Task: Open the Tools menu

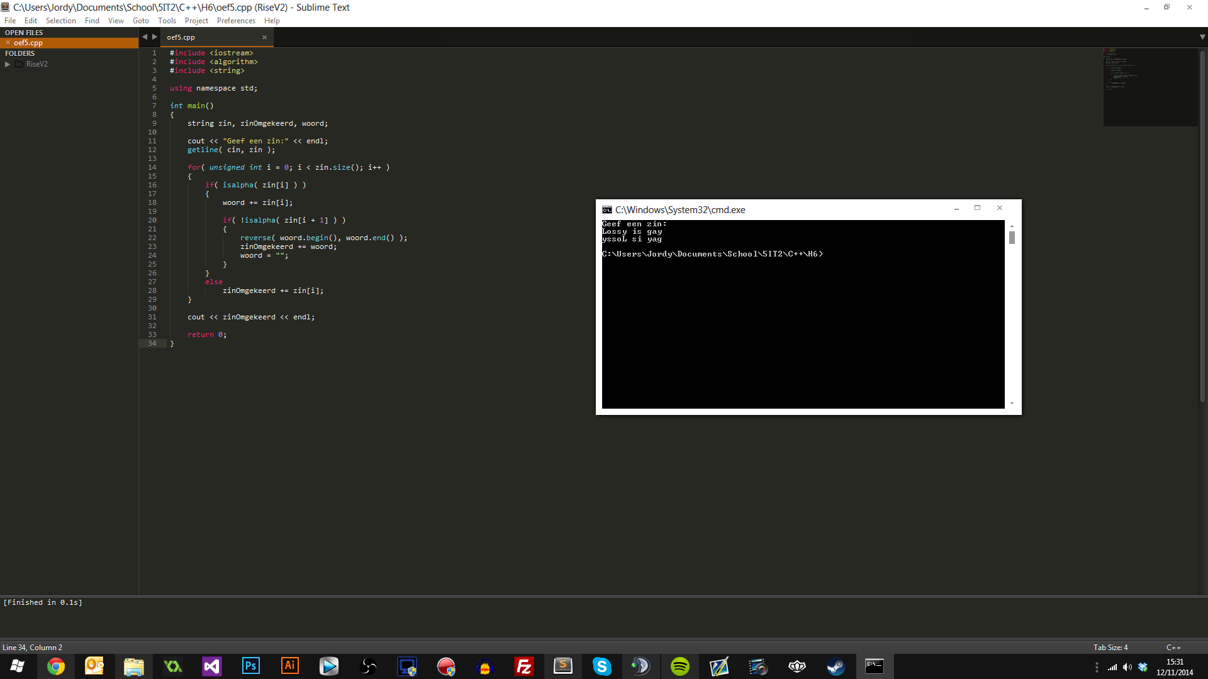Action: coord(167,21)
